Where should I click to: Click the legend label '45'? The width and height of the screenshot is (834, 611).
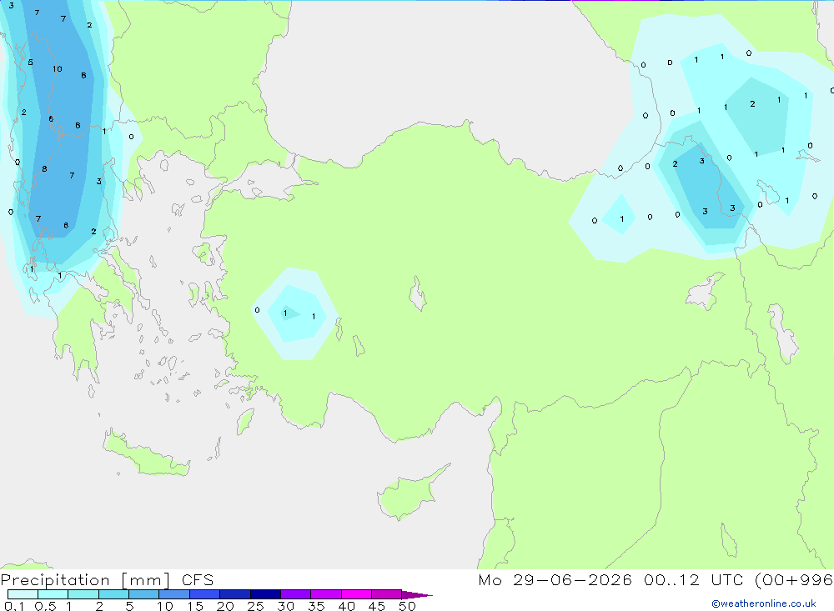pyautogui.click(x=377, y=606)
